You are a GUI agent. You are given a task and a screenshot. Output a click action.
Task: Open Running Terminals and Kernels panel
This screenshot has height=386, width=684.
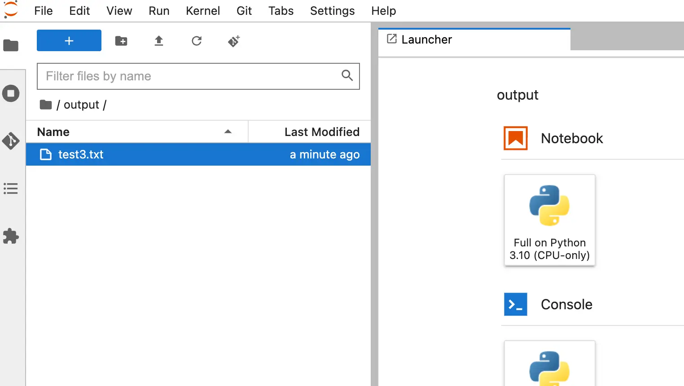[x=11, y=94]
